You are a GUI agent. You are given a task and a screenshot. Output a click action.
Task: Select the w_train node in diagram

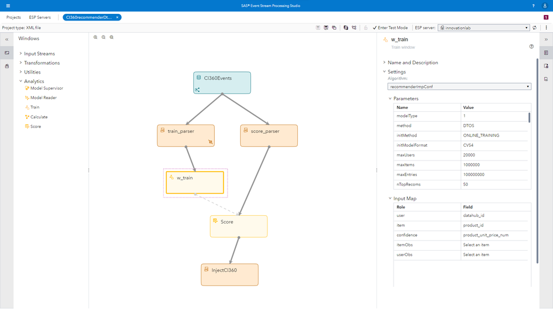195,183
